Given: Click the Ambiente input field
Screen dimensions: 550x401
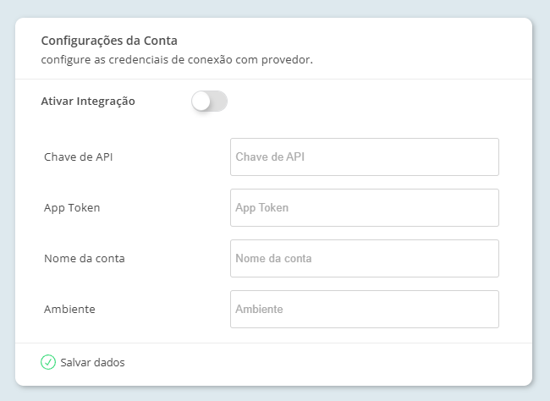Looking at the screenshot, I should [x=364, y=309].
